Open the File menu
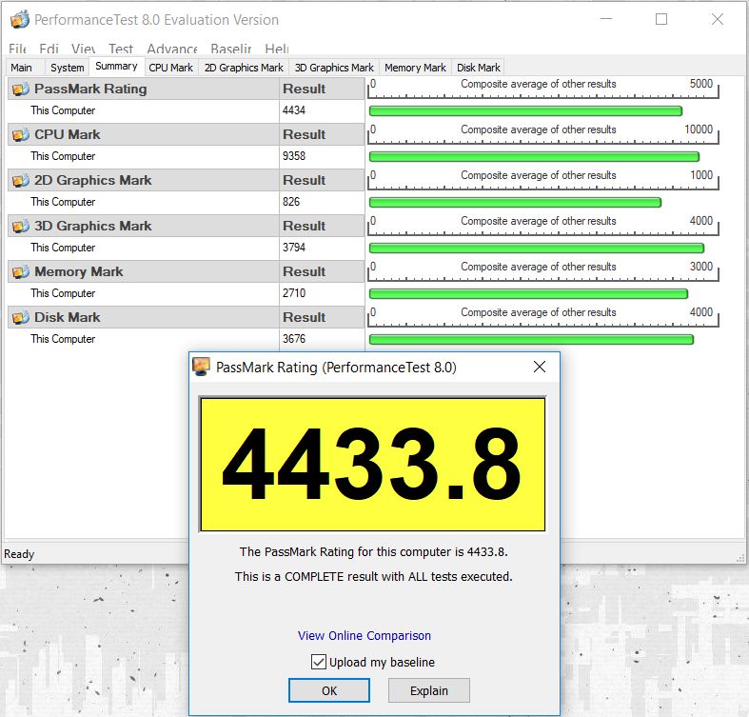The height and width of the screenshot is (717, 749). click(x=18, y=49)
